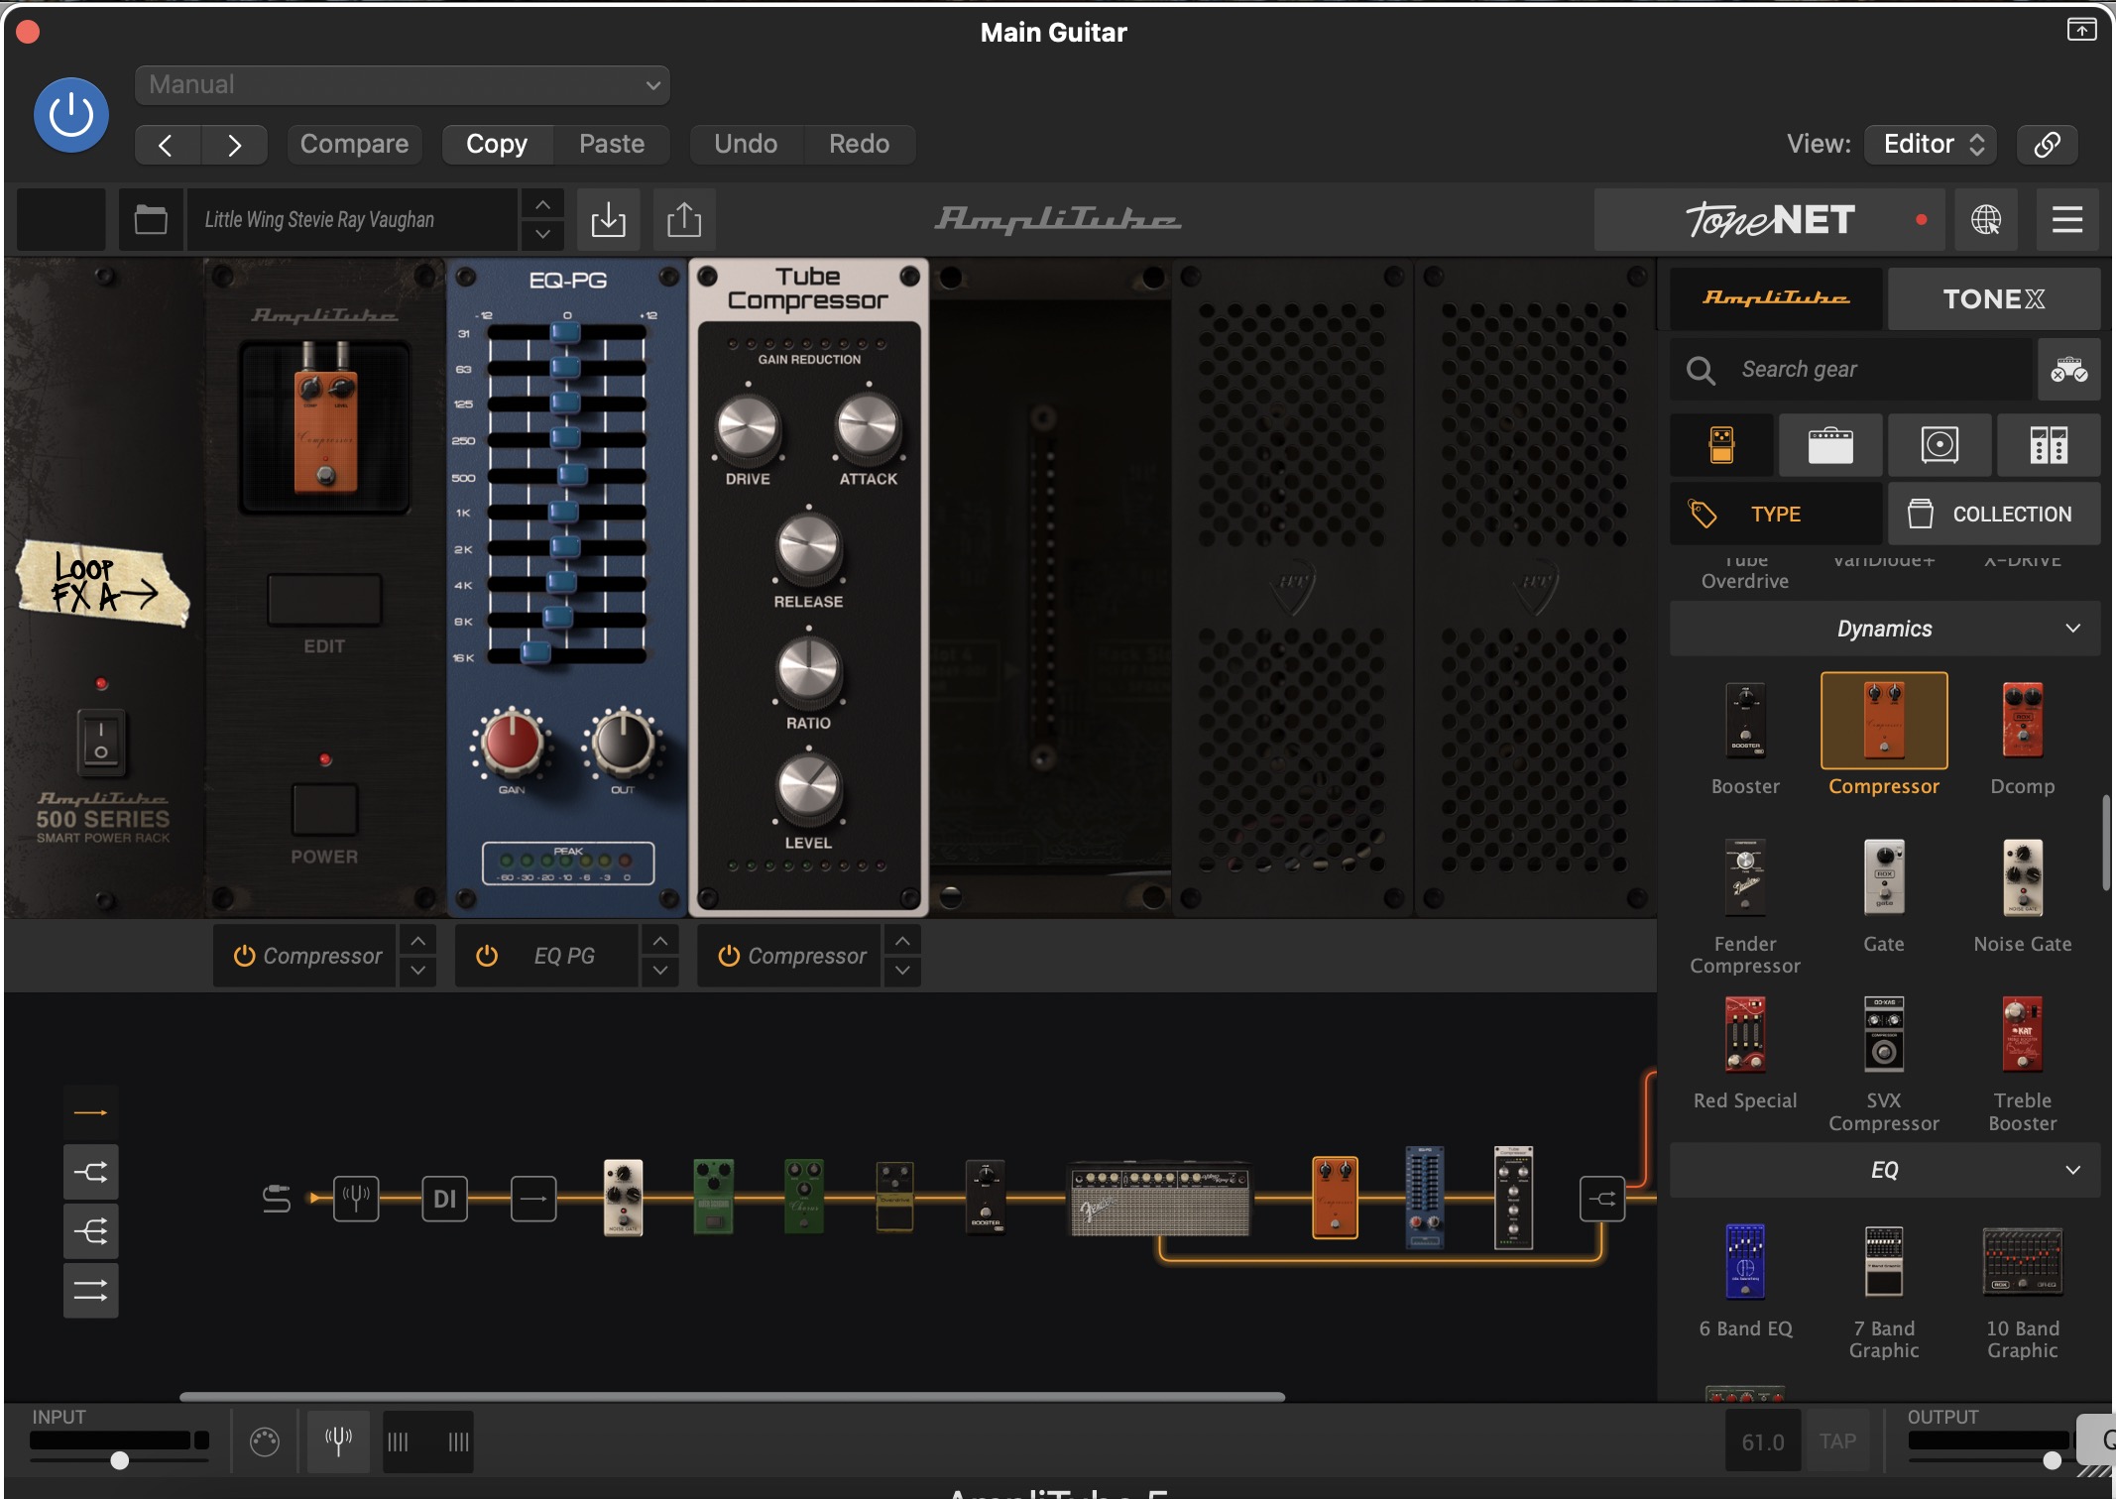Click the Search gear field
The height and width of the screenshot is (1499, 2116).
click(1851, 370)
